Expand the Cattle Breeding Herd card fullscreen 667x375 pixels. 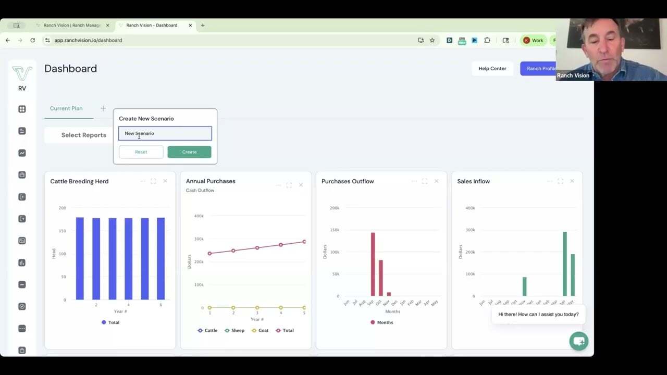[153, 181]
